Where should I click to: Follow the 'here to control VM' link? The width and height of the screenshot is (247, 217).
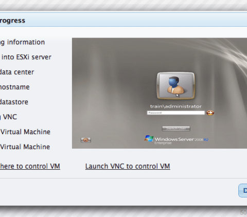click(30, 166)
